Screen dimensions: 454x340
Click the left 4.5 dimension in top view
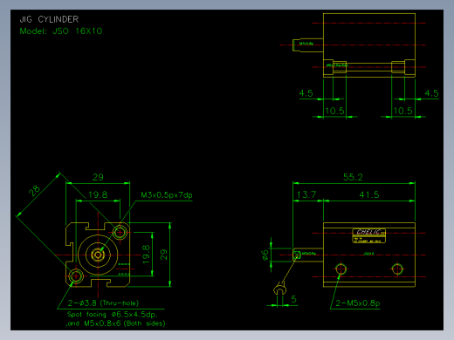[x=306, y=93]
